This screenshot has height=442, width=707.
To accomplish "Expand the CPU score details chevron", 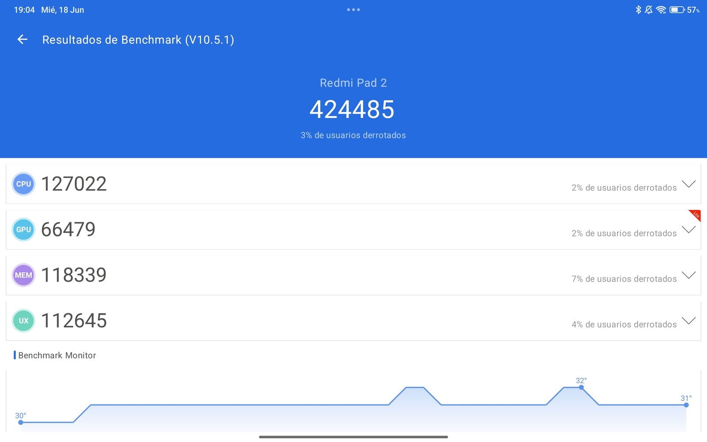I will tap(688, 184).
